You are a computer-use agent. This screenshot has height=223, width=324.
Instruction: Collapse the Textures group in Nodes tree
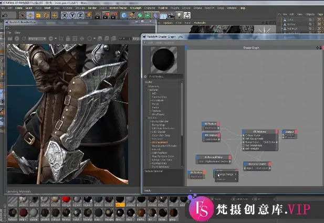(147, 90)
